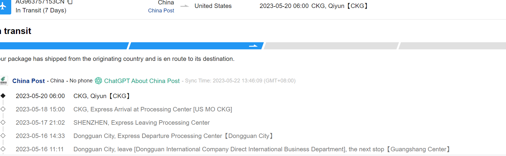Click diamond marker for SHENZHEN event

point(3,122)
